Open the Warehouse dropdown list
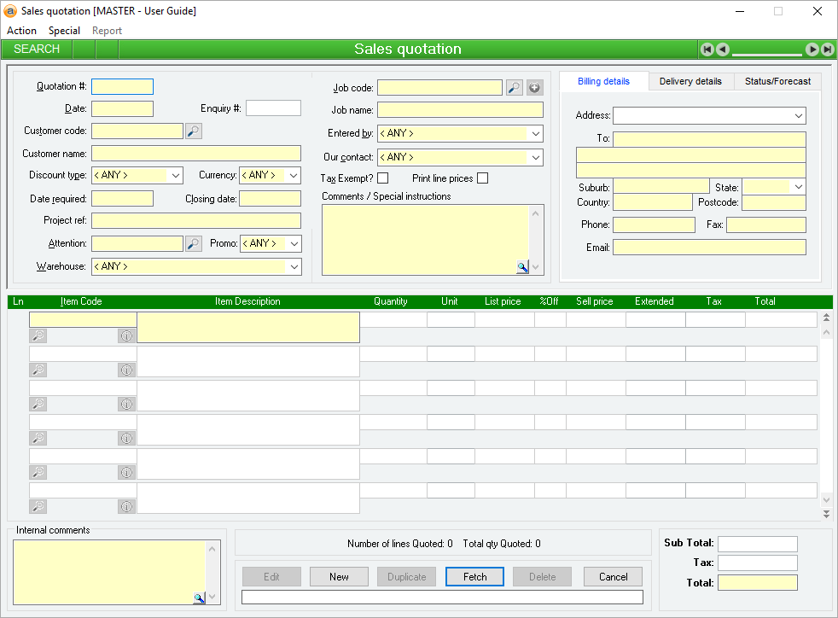The width and height of the screenshot is (838, 618). pyautogui.click(x=294, y=267)
